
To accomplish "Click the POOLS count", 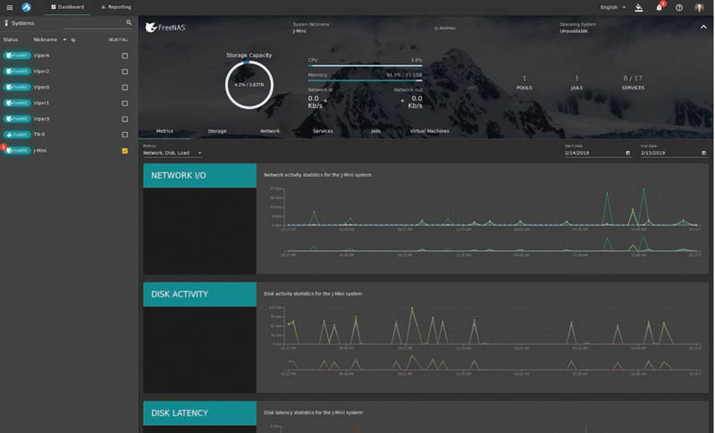I will click(524, 82).
